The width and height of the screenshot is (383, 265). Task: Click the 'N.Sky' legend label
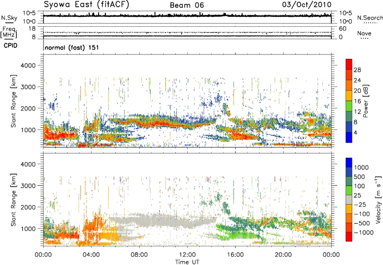9,18
